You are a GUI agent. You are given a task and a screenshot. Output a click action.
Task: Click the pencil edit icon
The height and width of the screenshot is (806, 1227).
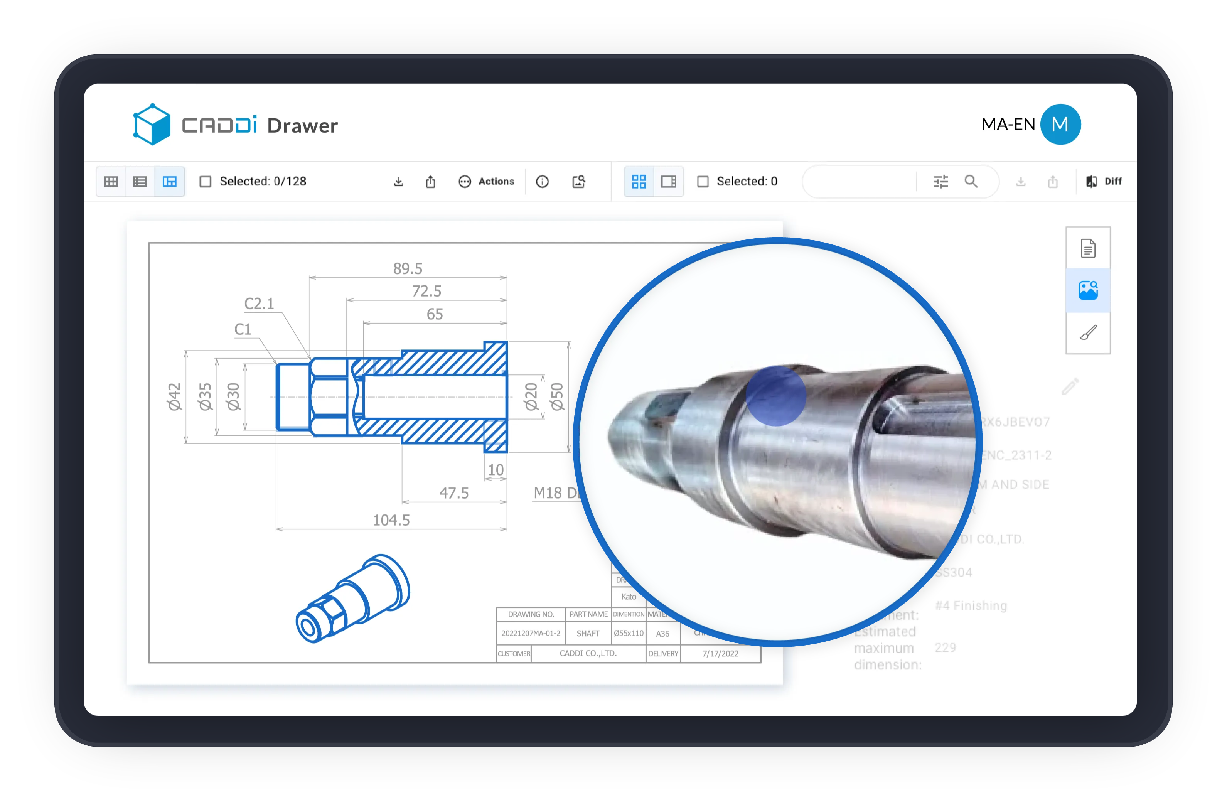tap(1070, 386)
